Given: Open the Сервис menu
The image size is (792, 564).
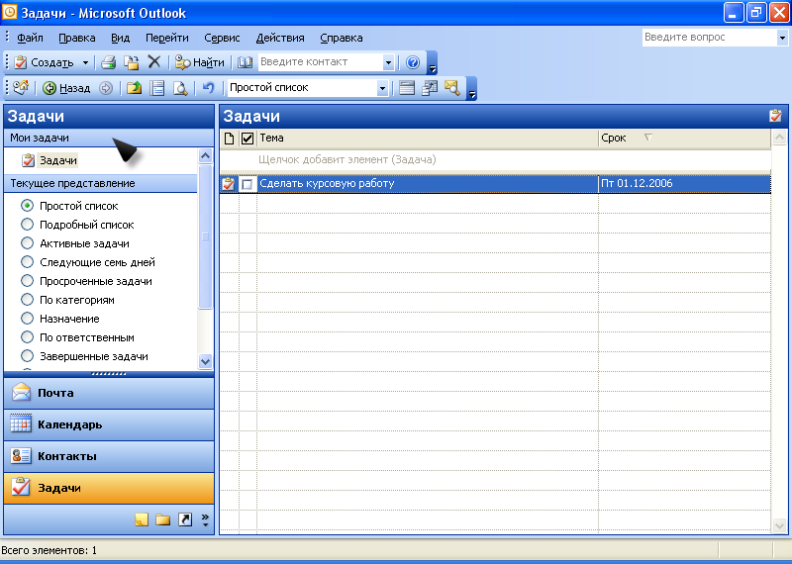Looking at the screenshot, I should pos(222,38).
